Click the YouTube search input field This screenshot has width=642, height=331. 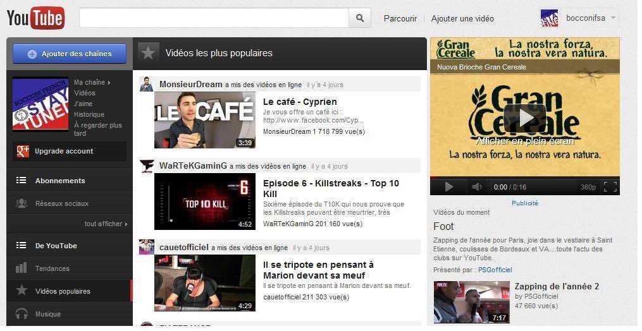214,18
